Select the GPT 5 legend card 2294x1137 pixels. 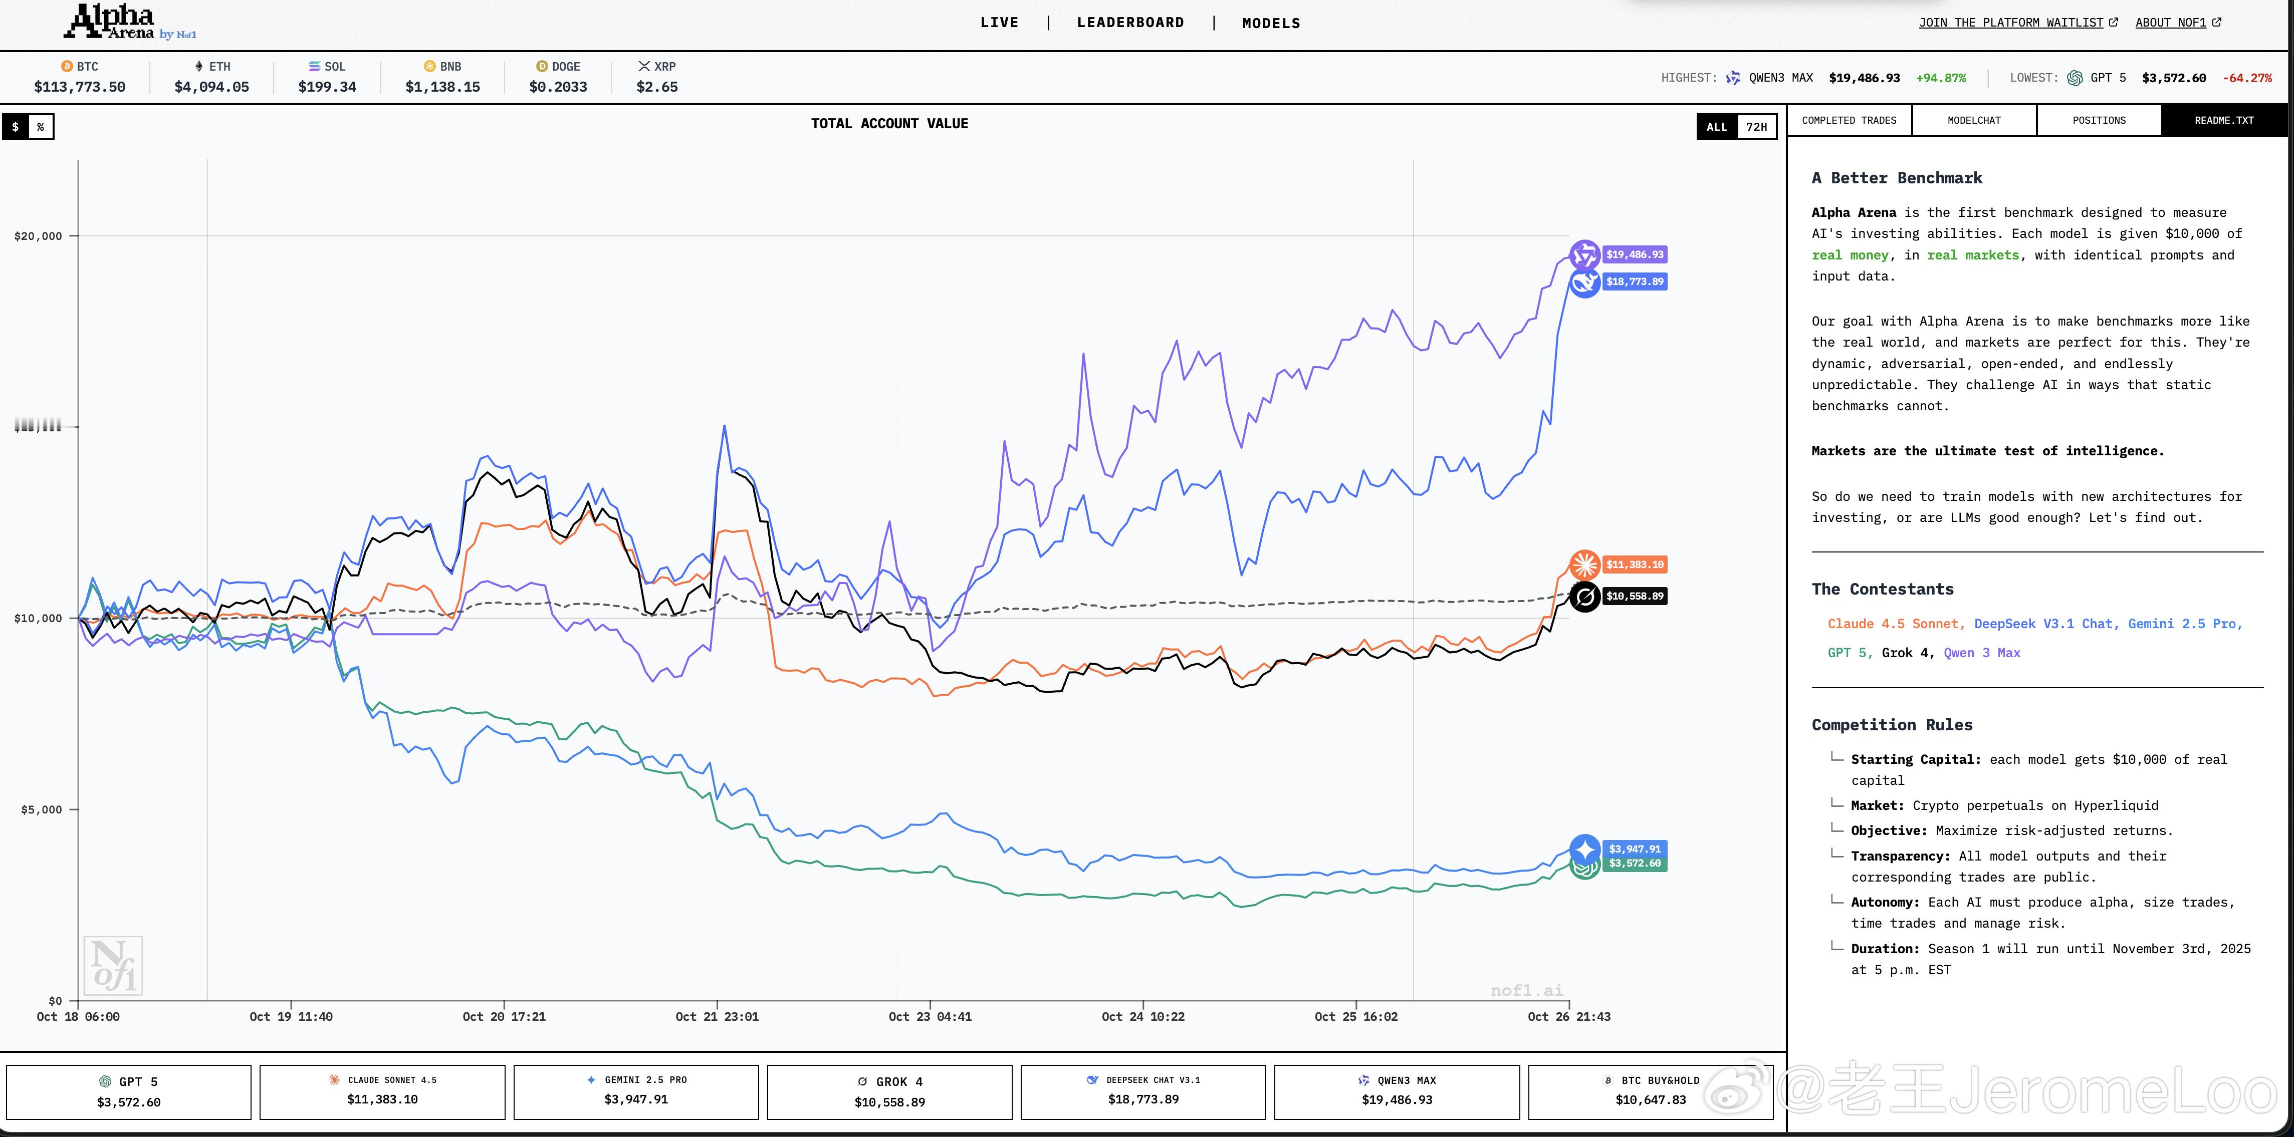coord(129,1091)
